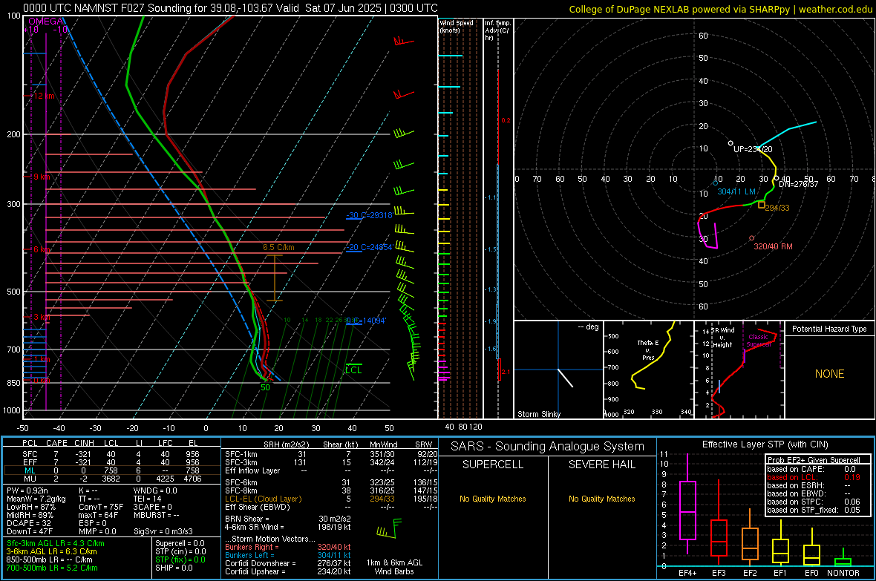Click the orange square cloud-layer wind marker

point(762,206)
